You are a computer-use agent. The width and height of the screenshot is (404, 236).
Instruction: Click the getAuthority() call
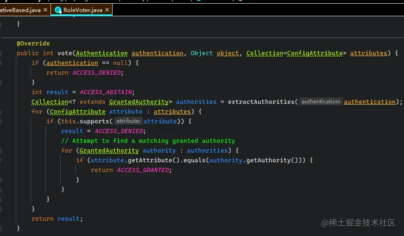(272, 160)
